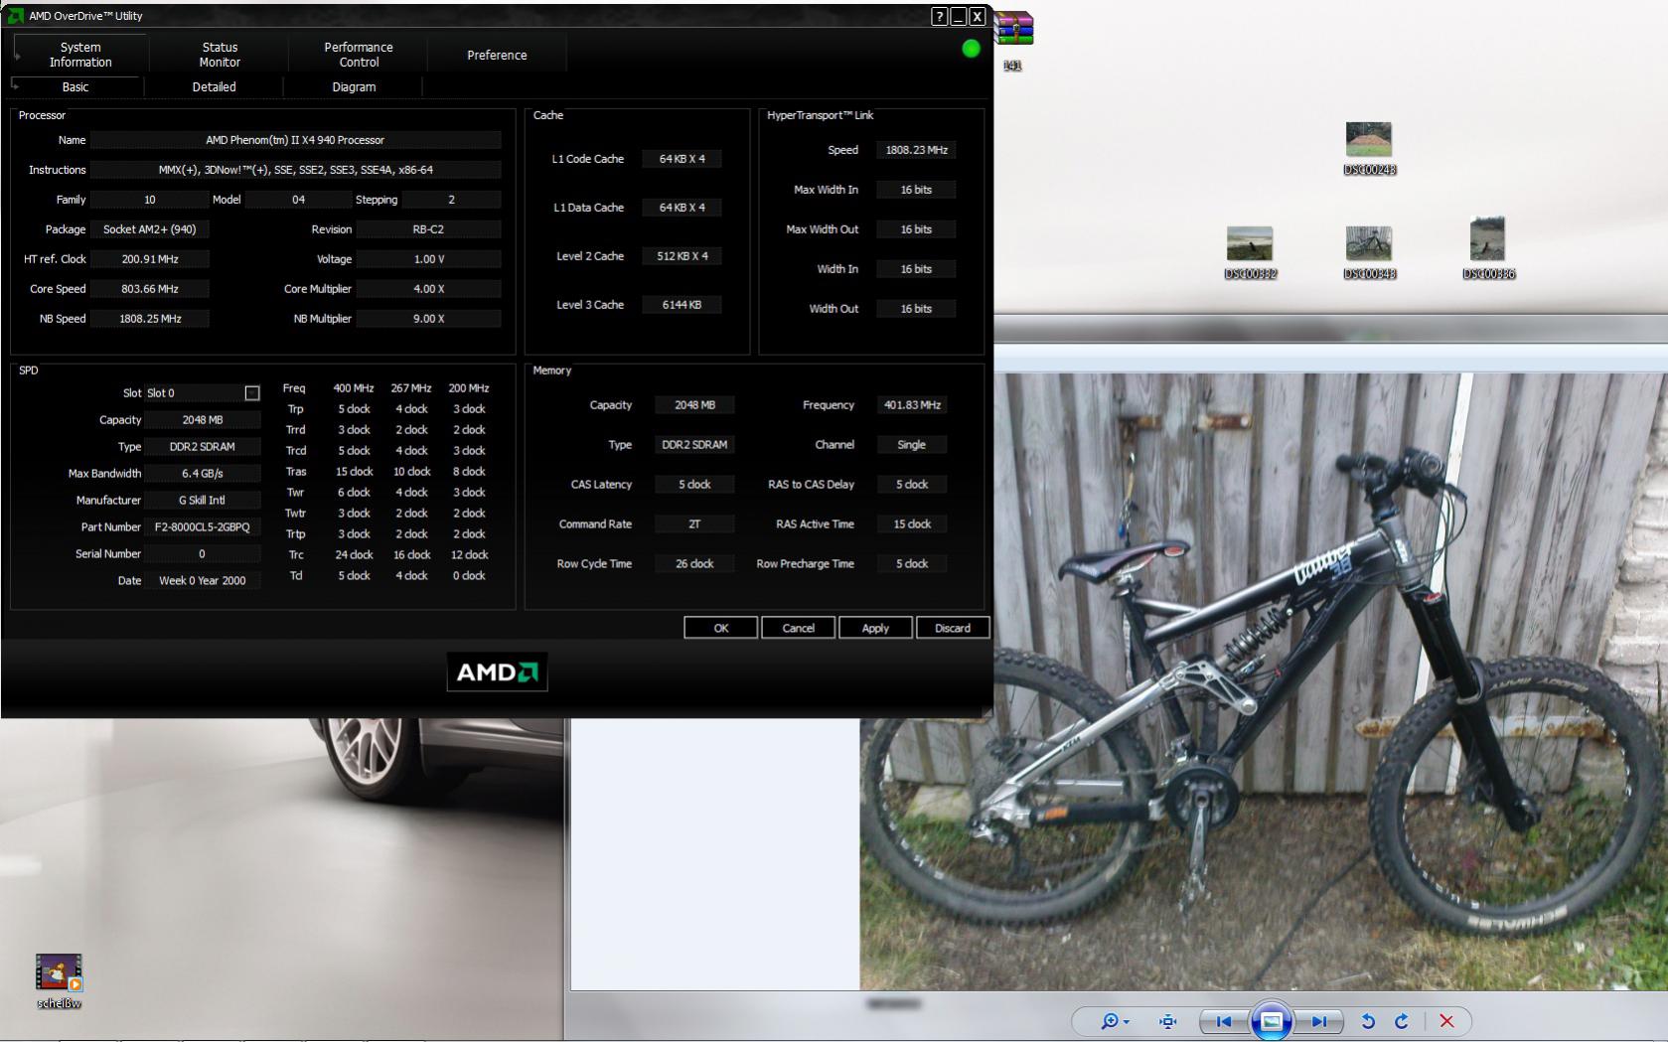Select the DSC00336 desktop image
The height and width of the screenshot is (1042, 1668).
[x=1488, y=248]
